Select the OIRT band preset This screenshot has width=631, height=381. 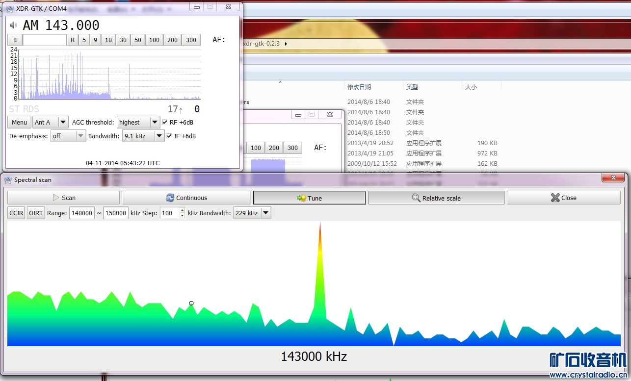36,213
